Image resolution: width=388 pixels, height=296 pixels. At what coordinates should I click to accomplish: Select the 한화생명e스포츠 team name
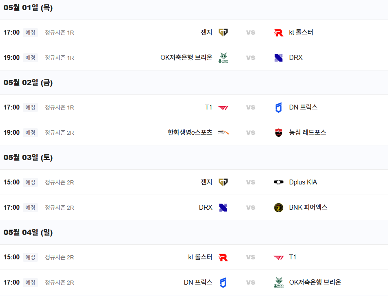pyautogui.click(x=190, y=132)
